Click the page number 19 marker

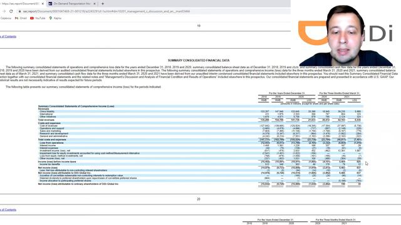[199, 26]
